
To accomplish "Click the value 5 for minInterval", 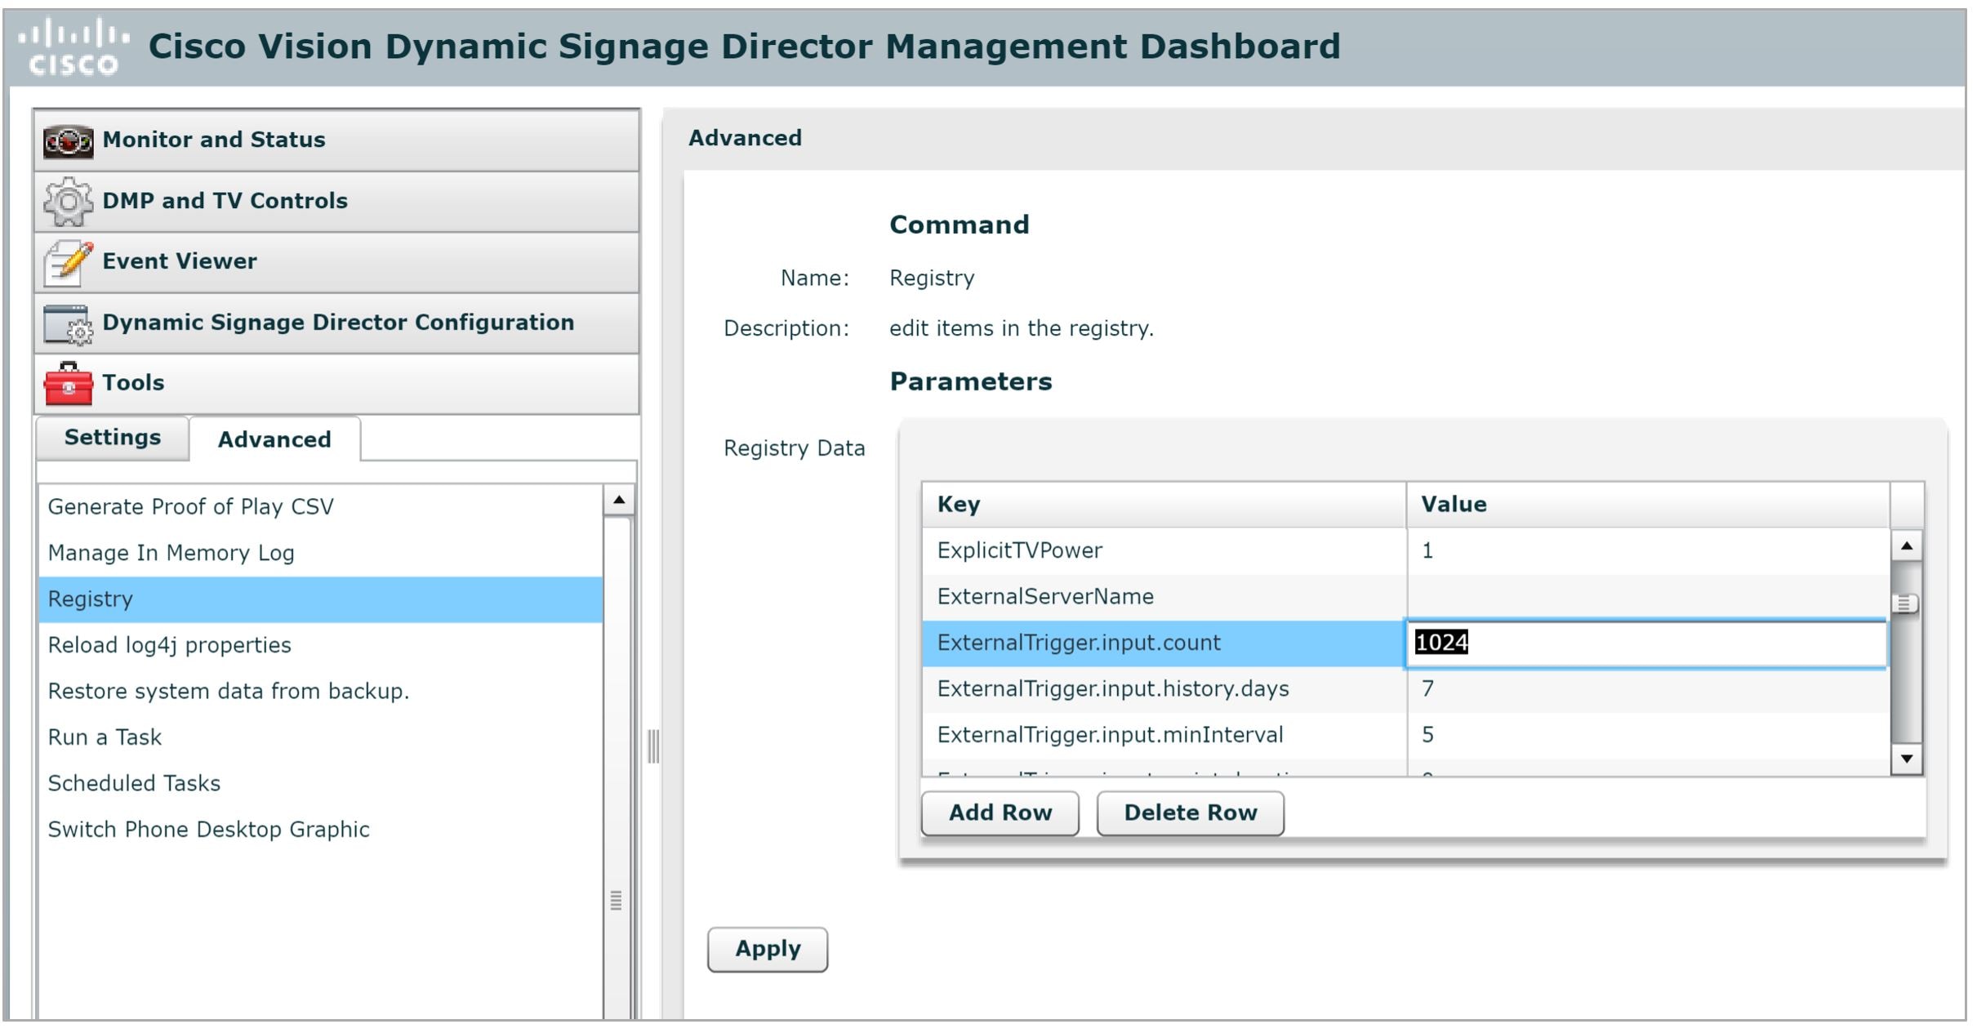I will point(1648,735).
